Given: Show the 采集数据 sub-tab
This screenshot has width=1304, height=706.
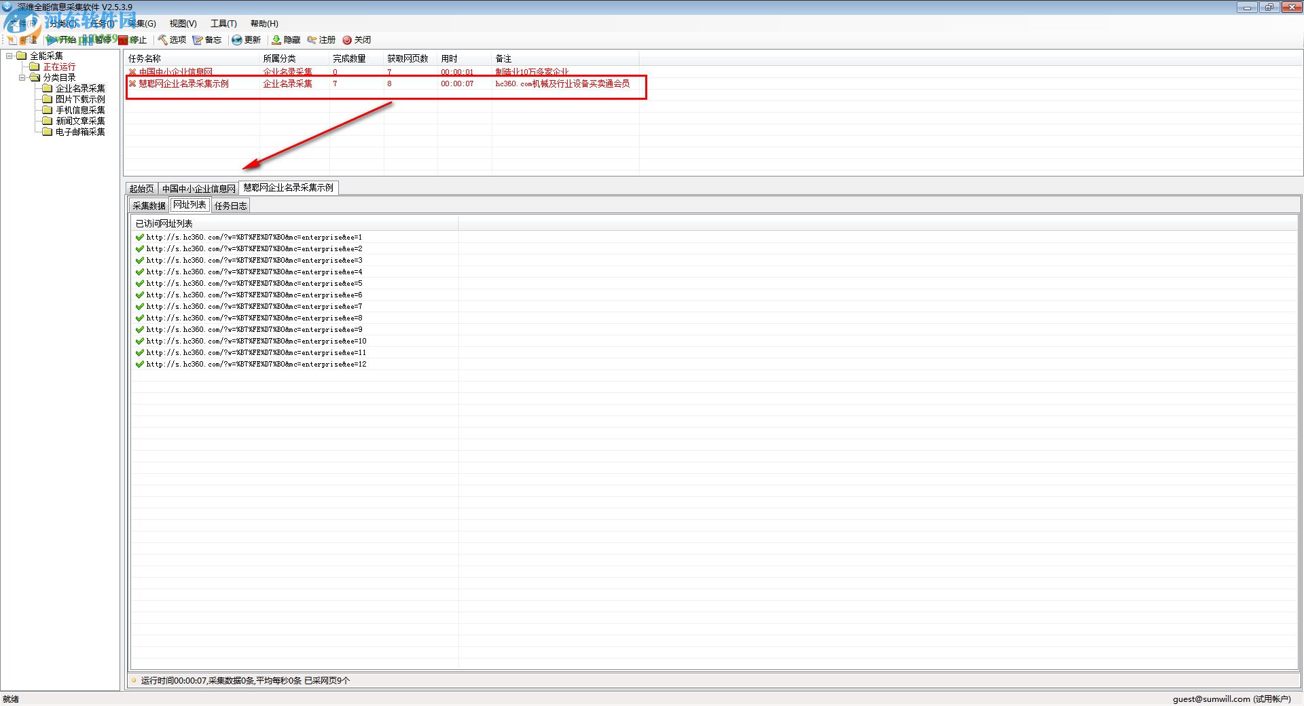Looking at the screenshot, I should (149, 206).
